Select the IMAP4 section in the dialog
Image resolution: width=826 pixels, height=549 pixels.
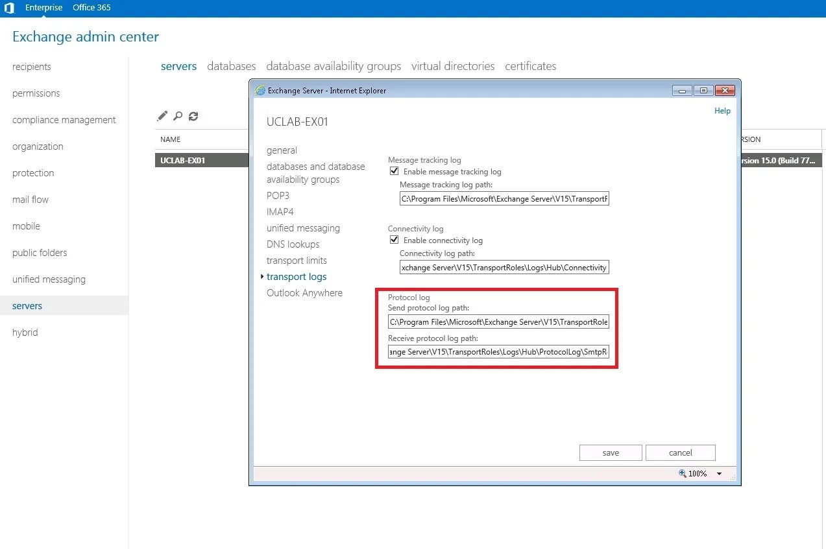(280, 212)
